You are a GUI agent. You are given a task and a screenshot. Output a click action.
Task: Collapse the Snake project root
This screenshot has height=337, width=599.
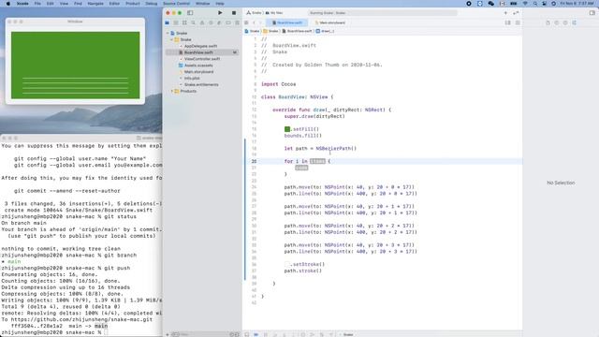coord(168,34)
